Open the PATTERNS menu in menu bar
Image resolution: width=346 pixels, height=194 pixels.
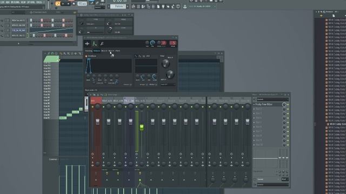tap(15, 2)
